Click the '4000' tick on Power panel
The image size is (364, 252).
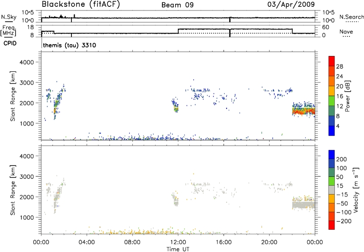[26, 62]
